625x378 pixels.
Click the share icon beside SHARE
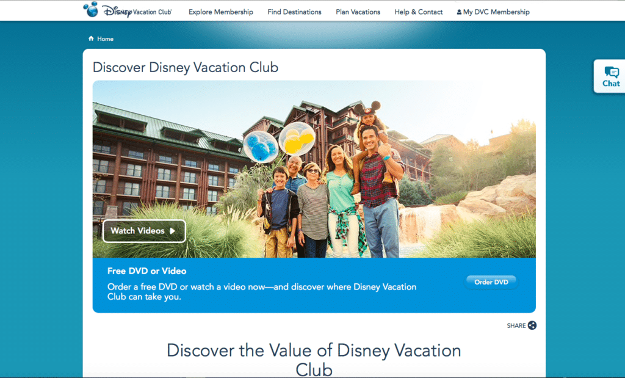click(x=532, y=325)
